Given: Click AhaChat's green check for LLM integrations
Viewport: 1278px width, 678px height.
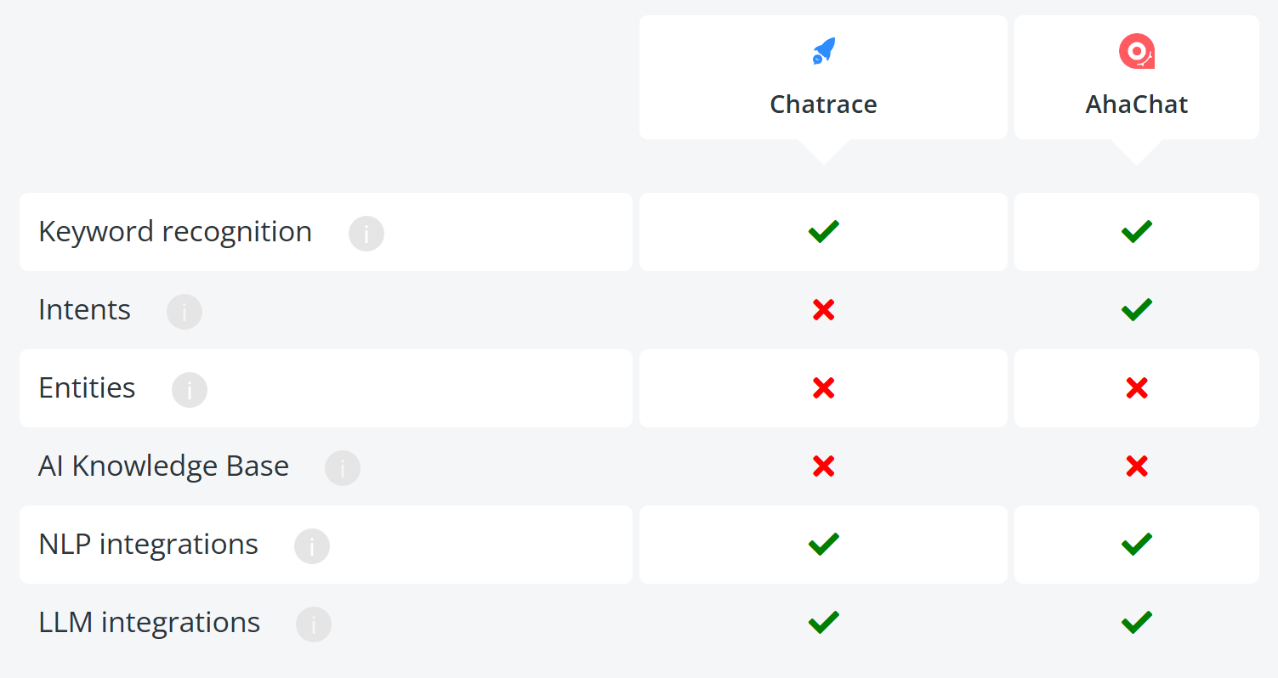Looking at the screenshot, I should click(1137, 622).
